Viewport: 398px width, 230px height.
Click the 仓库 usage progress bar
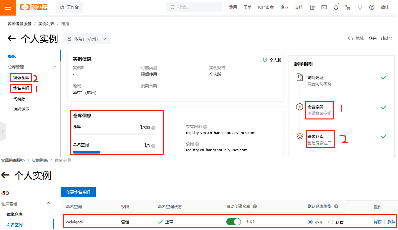coord(114,134)
